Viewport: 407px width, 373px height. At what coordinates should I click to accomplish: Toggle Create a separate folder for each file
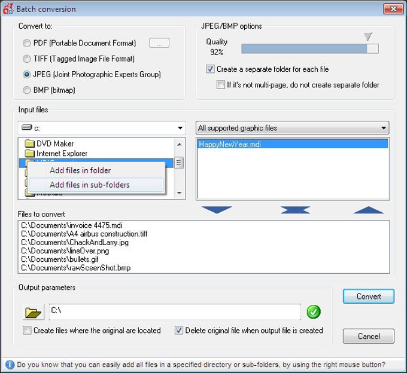coord(210,69)
